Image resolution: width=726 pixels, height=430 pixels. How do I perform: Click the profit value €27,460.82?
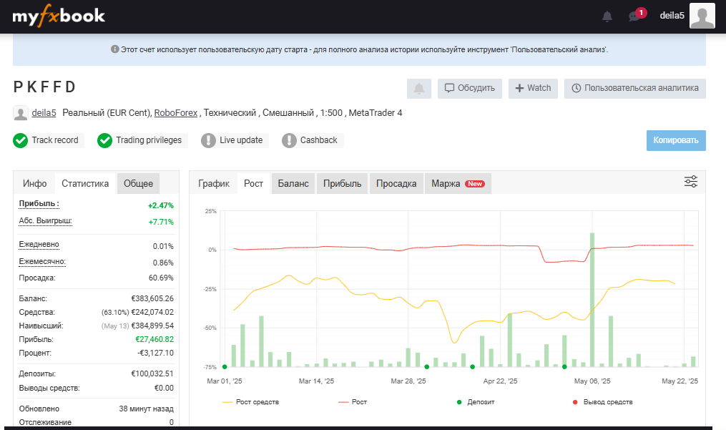coord(154,339)
